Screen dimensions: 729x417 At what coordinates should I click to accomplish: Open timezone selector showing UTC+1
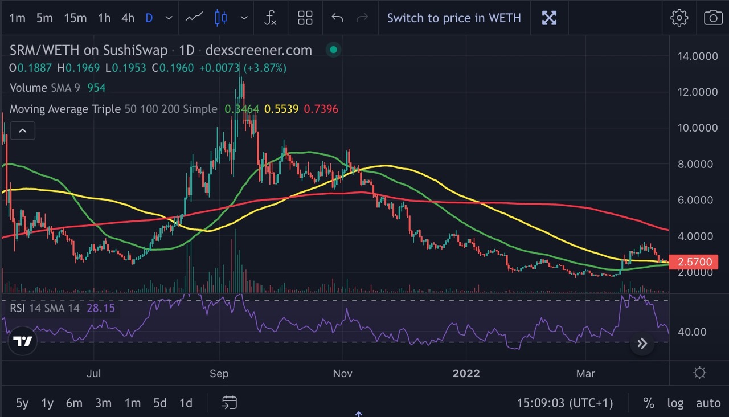tap(565, 403)
